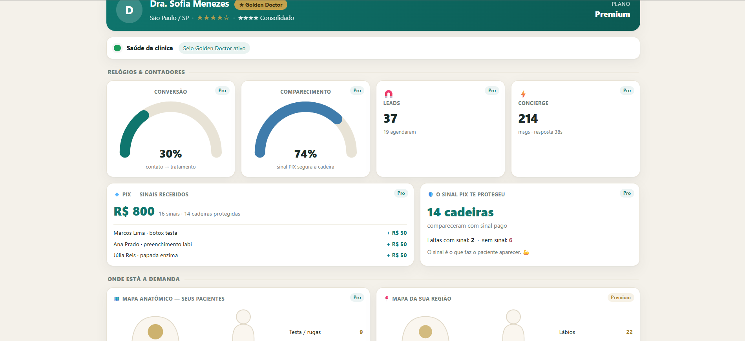Click the green clinic health status dot

pos(117,48)
